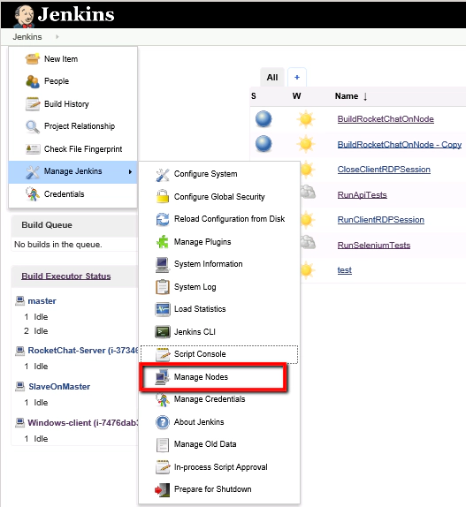
Task: Click the New Item box icon
Action: (x=33, y=59)
